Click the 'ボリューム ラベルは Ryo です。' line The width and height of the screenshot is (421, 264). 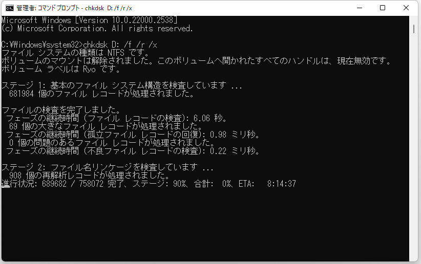(61, 69)
